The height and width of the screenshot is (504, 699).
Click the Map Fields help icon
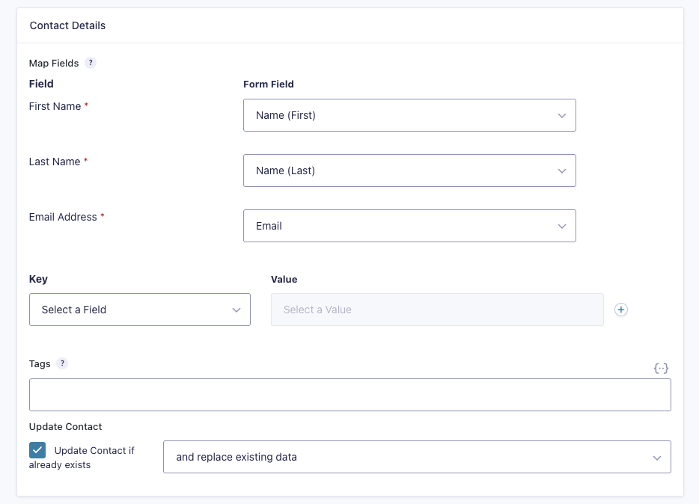pyautogui.click(x=91, y=63)
